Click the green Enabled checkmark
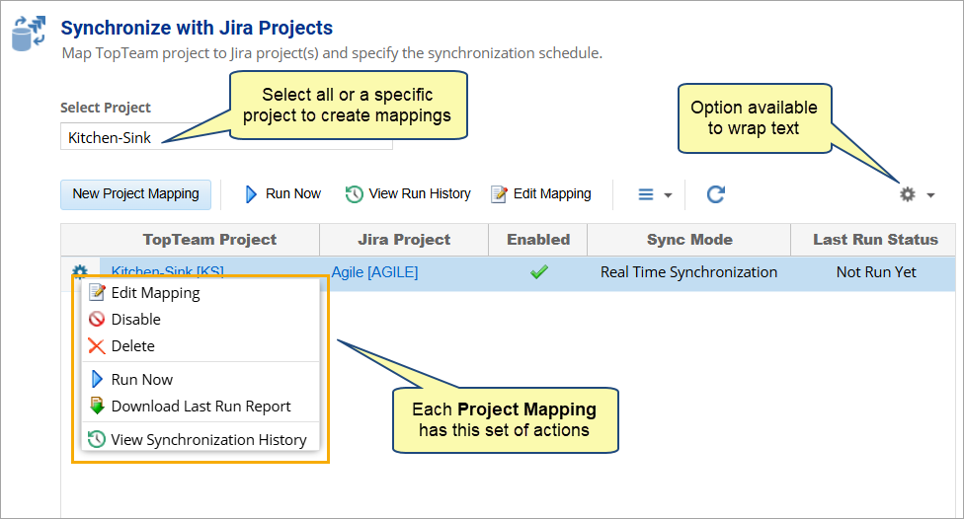The height and width of the screenshot is (519, 964). [x=538, y=272]
